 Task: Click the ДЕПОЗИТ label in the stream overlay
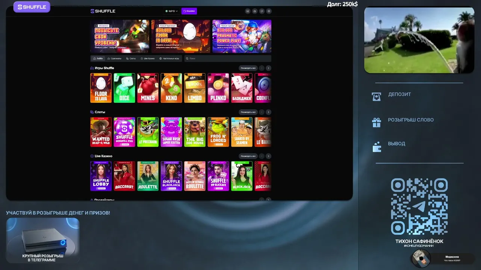click(x=399, y=94)
